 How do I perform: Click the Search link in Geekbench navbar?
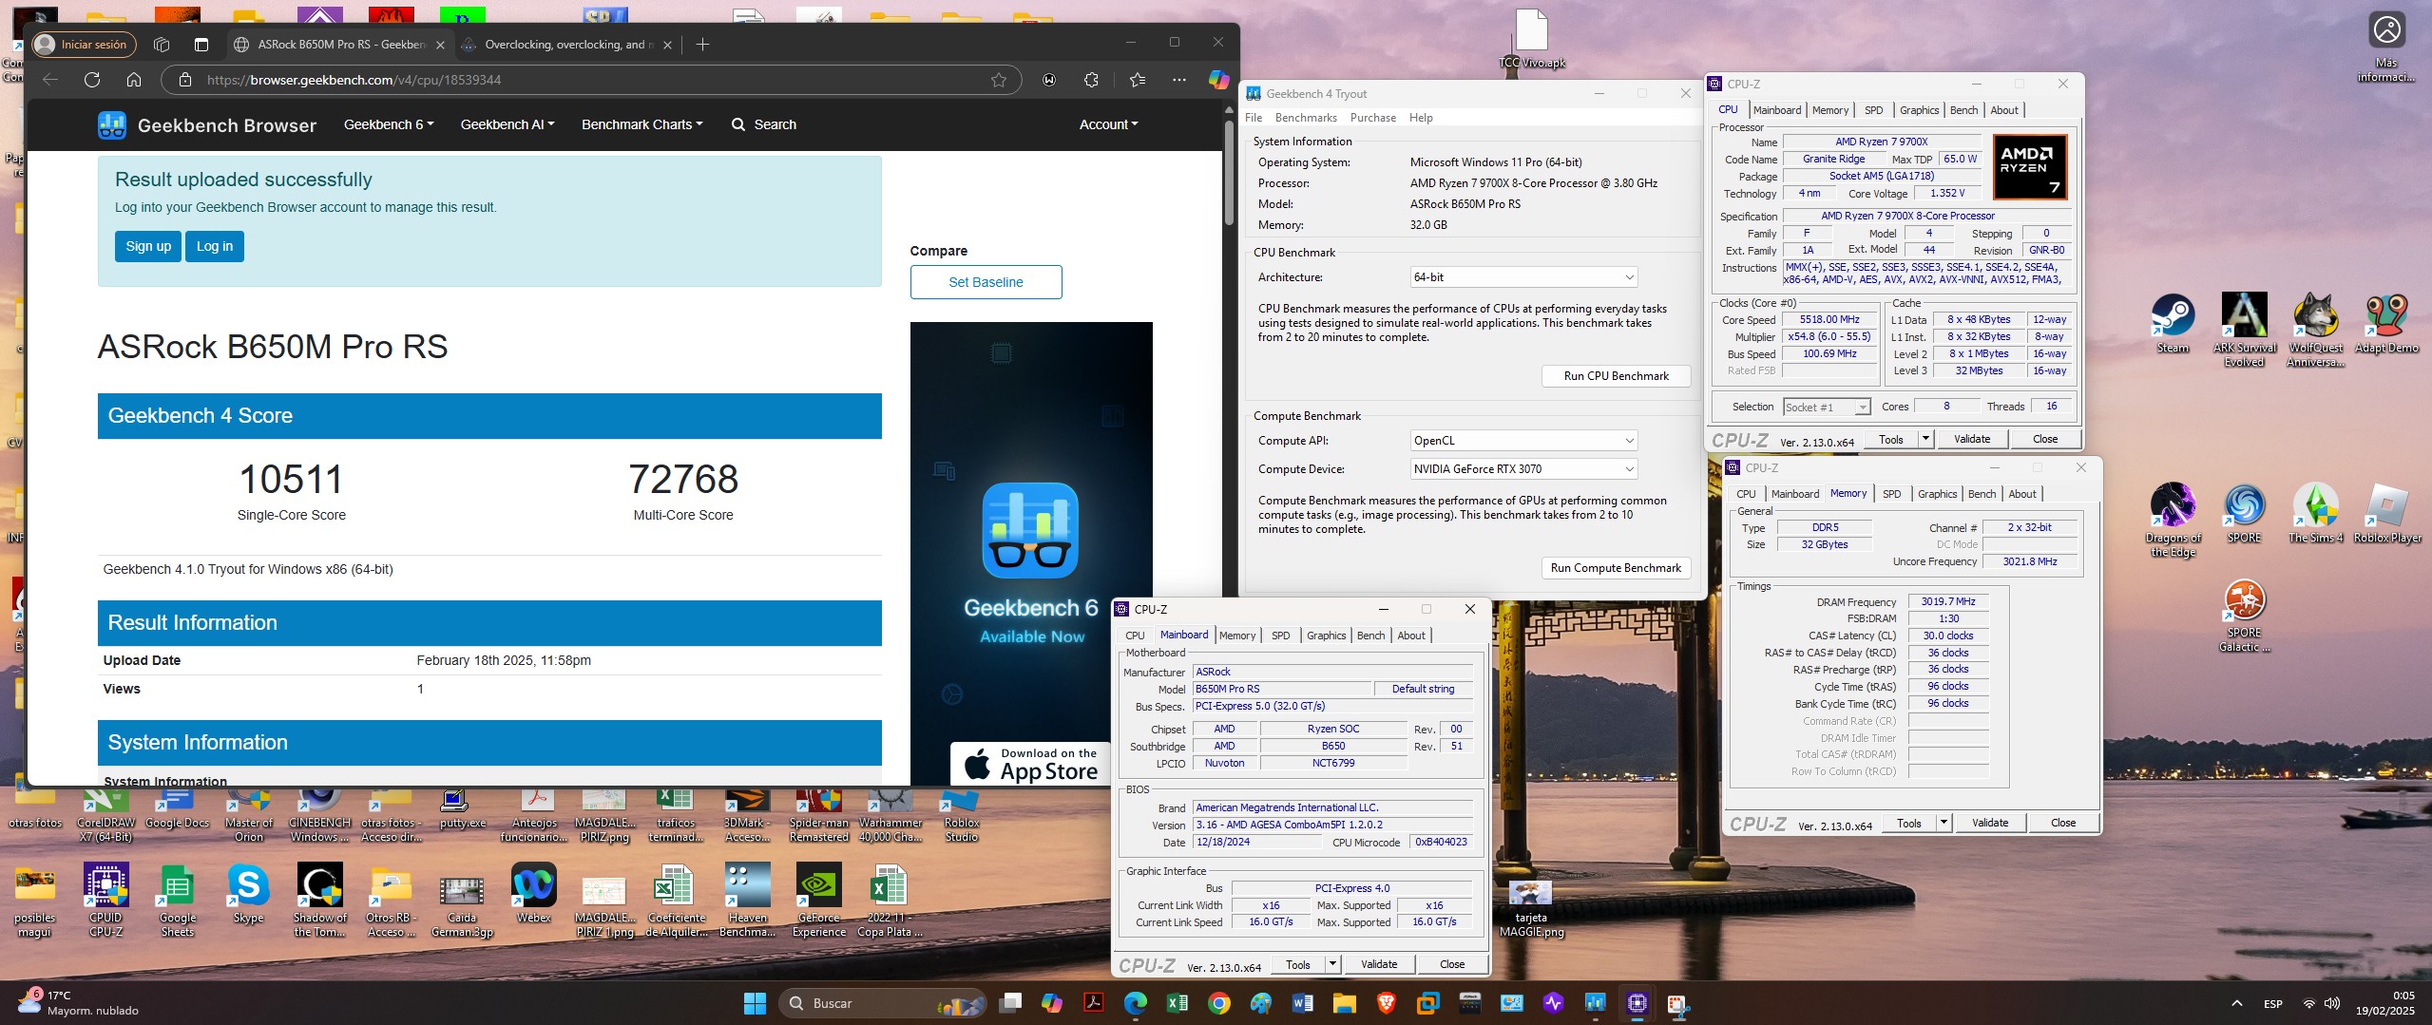pos(764,124)
